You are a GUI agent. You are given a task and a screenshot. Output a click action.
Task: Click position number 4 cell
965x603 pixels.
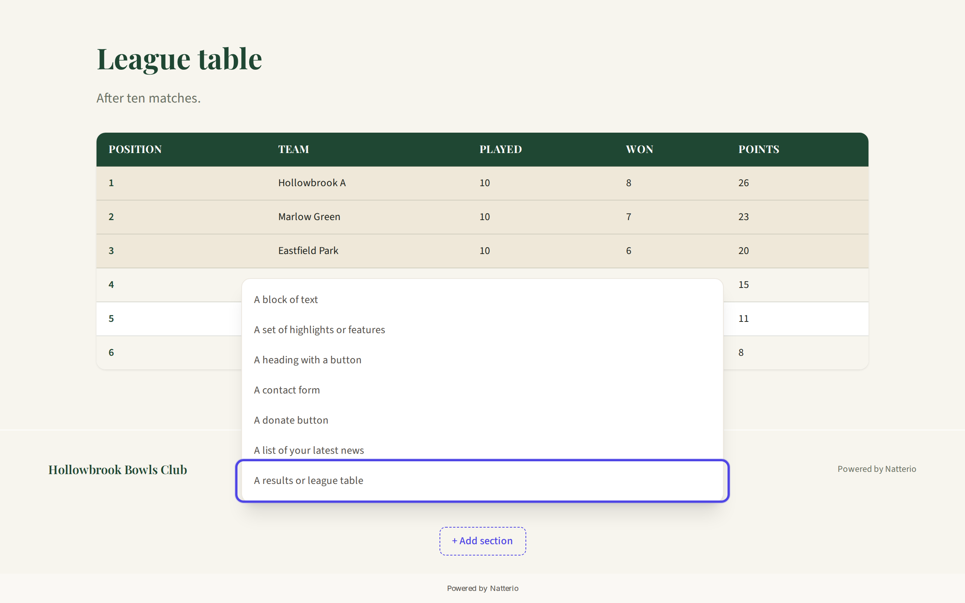pos(111,285)
